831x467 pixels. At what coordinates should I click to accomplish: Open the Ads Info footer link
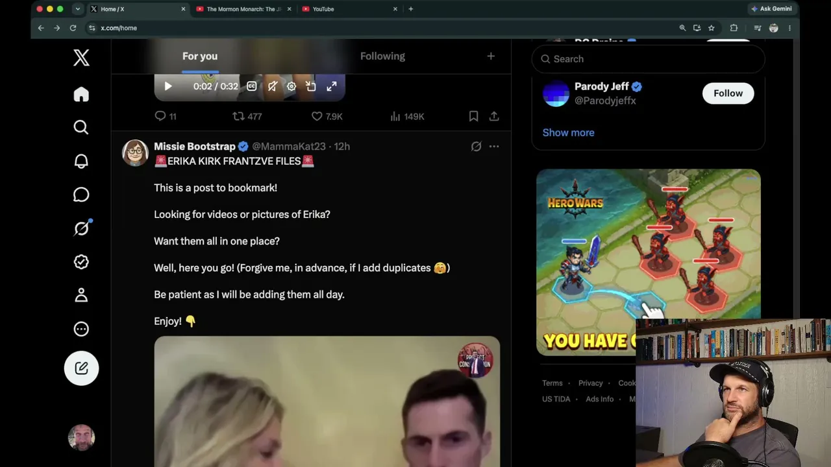(x=600, y=400)
